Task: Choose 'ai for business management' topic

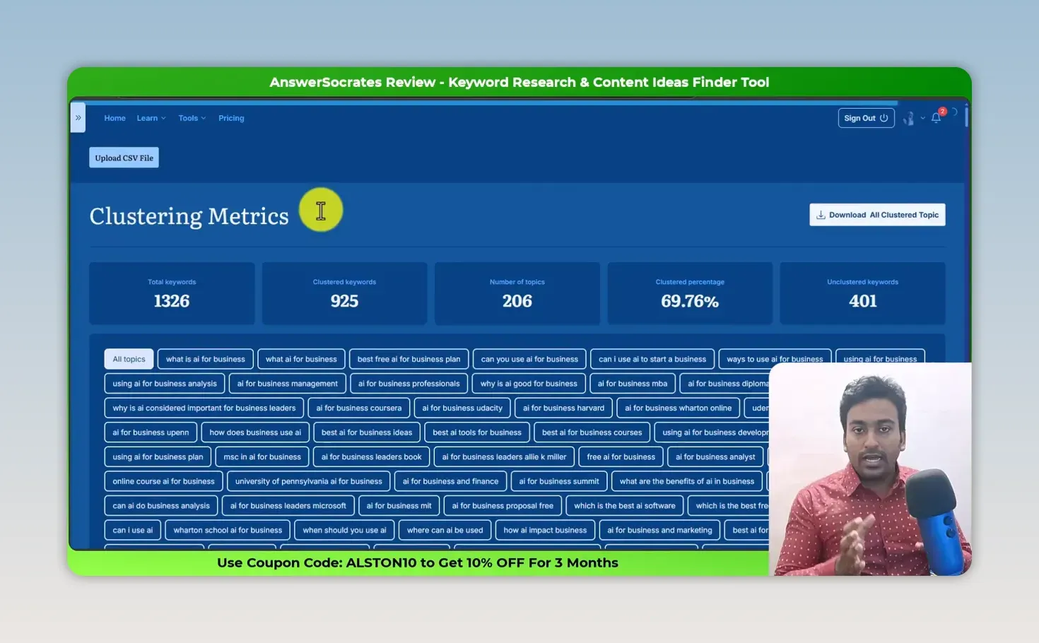Action: 288,384
